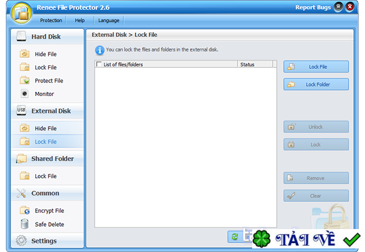The image size is (365, 252).
Task: Click the Clear button
Action: coord(316,196)
